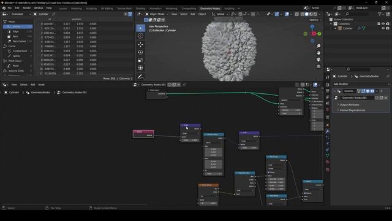The width and height of the screenshot is (392, 221).
Task: Open the File menu
Action: [10, 8]
